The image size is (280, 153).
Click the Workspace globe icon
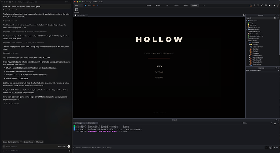click(x=249, y=21)
